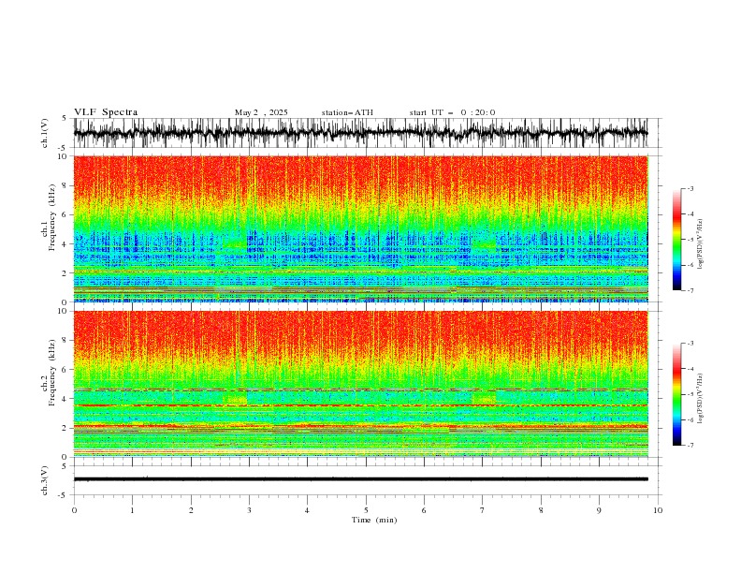Click the ch.2 spectrogram panel
Screen dimensions: 741x573
tap(360, 384)
